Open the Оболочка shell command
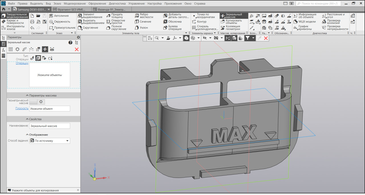The height and width of the screenshot is (195, 365). pyautogui.click(x=173, y=22)
